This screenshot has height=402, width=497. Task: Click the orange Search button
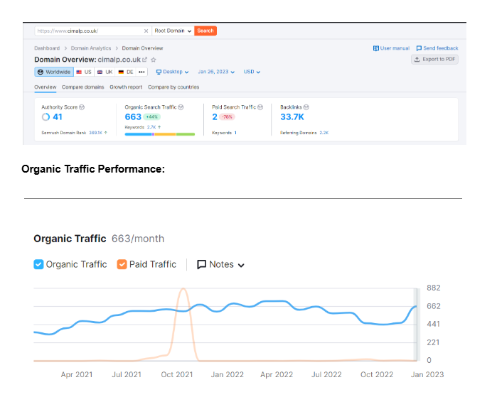coord(205,31)
